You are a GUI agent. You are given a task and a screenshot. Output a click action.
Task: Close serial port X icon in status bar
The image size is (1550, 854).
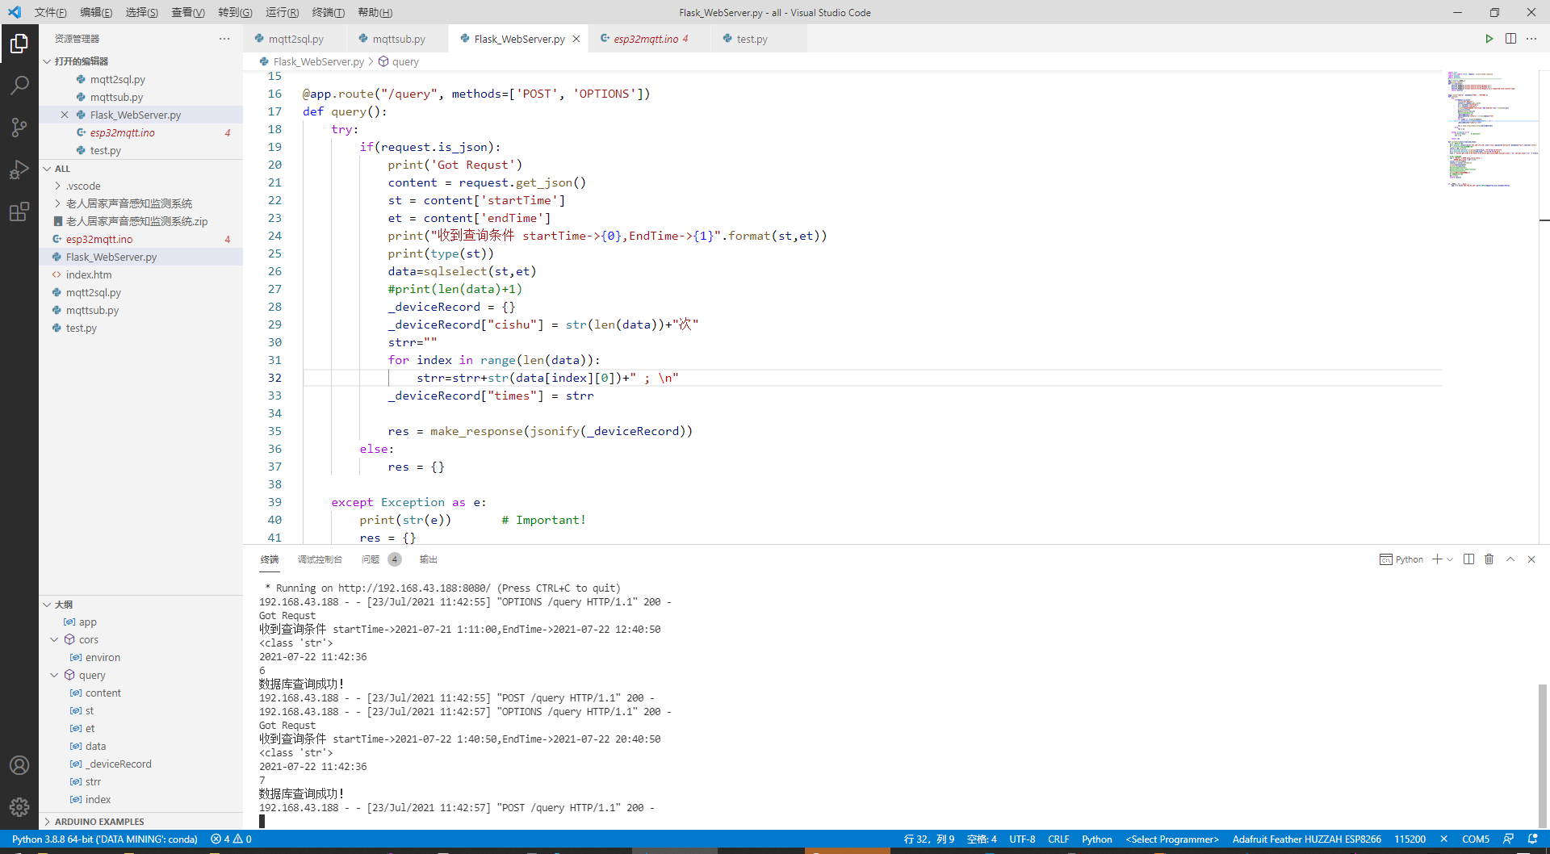[1443, 839]
